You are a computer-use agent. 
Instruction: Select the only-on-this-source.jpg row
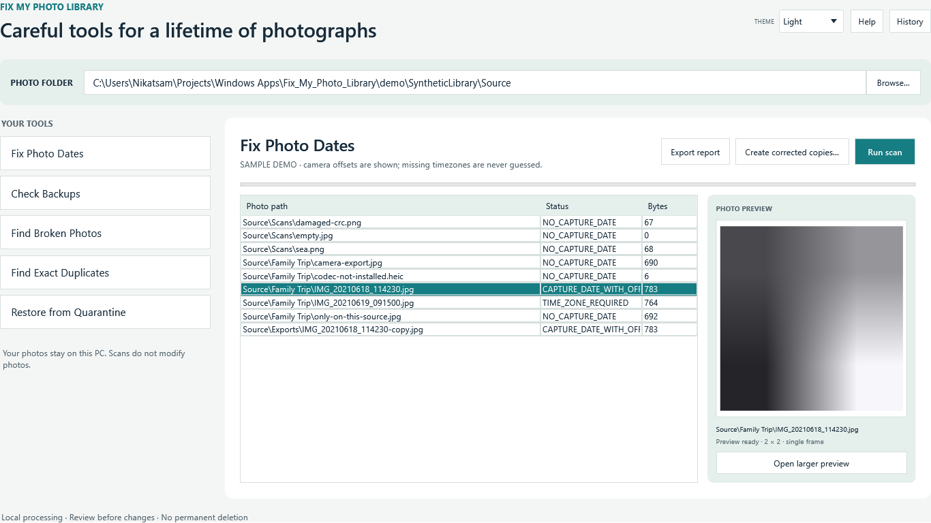tap(469, 316)
